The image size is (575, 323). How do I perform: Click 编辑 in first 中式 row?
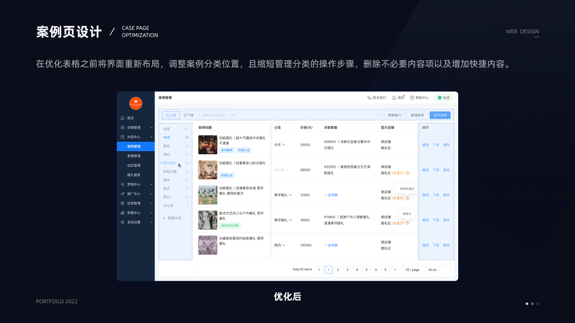click(x=425, y=145)
